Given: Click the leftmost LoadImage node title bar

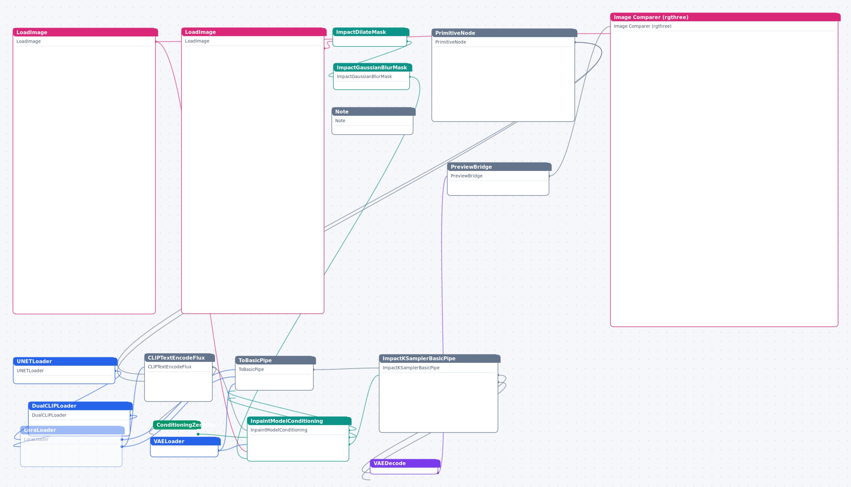Looking at the screenshot, I should click(x=85, y=32).
